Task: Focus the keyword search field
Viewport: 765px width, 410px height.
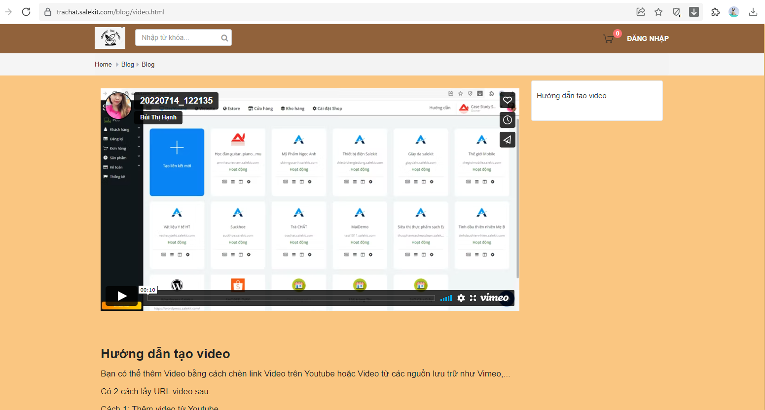Action: 178,38
